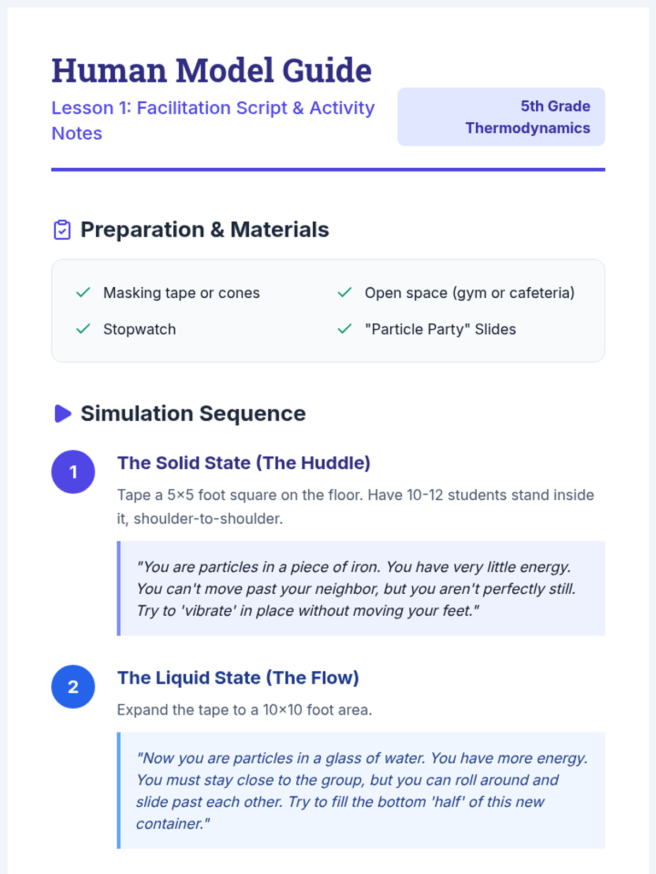Click the numbered circle 1 badge
The height and width of the screenshot is (874, 656).
(73, 472)
